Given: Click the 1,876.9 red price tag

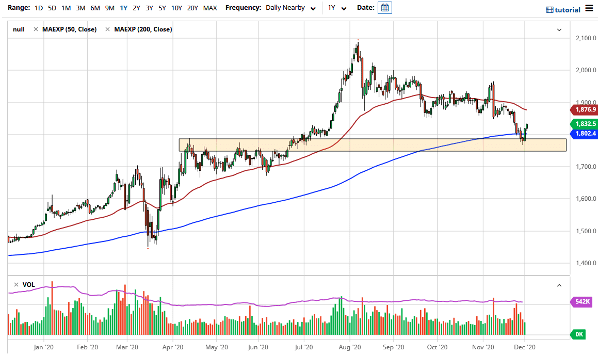Looking at the screenshot, I should [584, 110].
